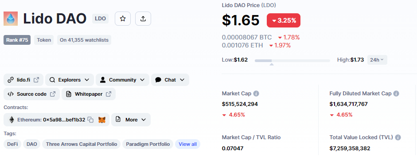
Task: Open the Community dropdown menu
Action: [x=122, y=80]
